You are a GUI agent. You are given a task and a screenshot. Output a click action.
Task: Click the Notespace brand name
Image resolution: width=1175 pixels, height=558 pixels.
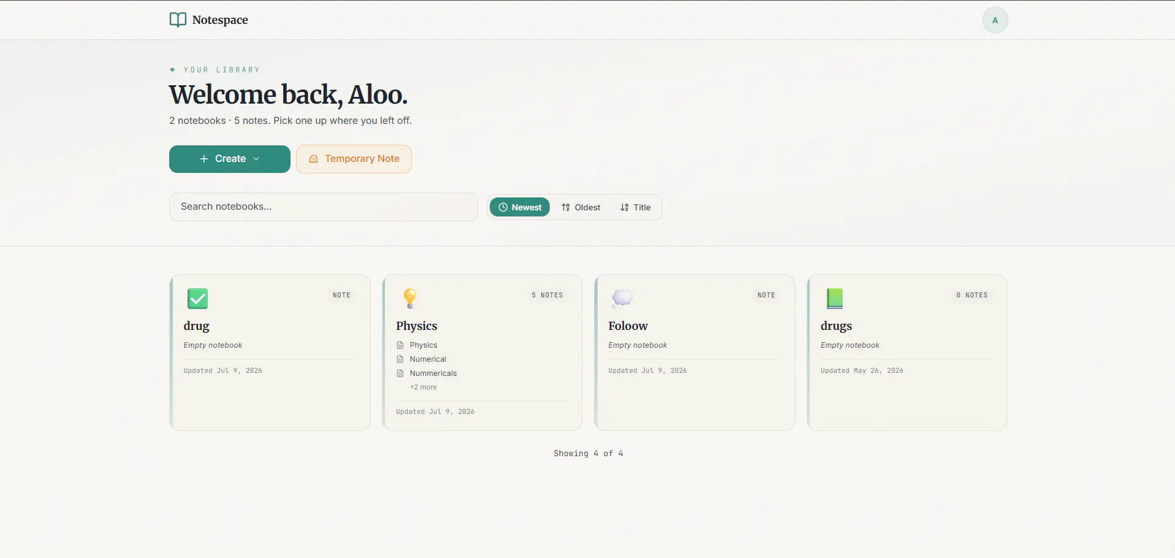tap(220, 20)
